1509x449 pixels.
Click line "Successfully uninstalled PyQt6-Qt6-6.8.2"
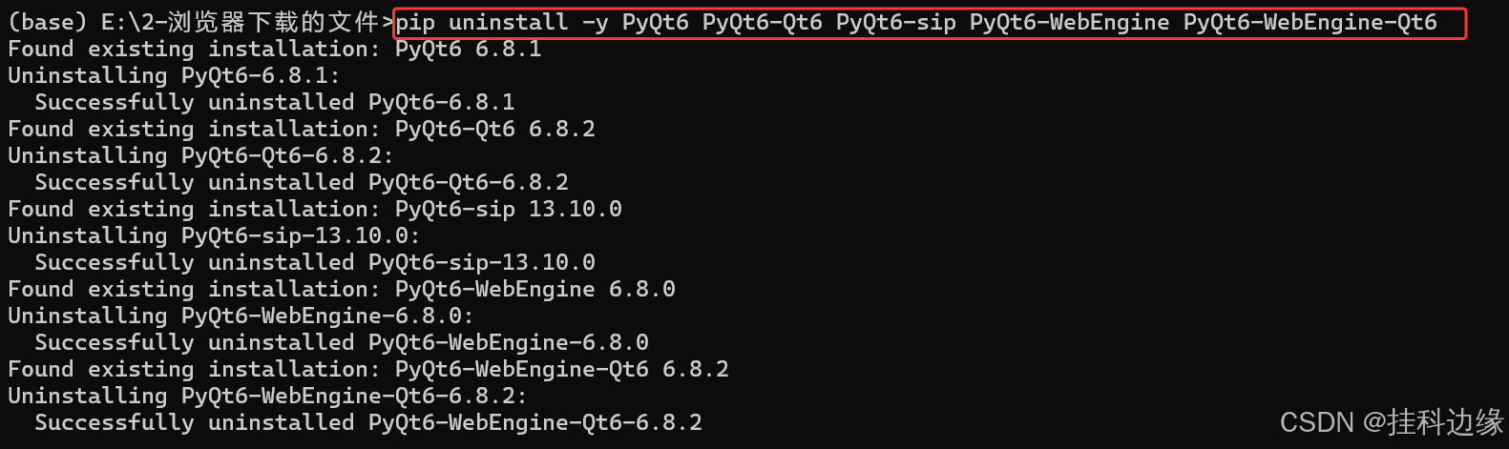point(302,182)
